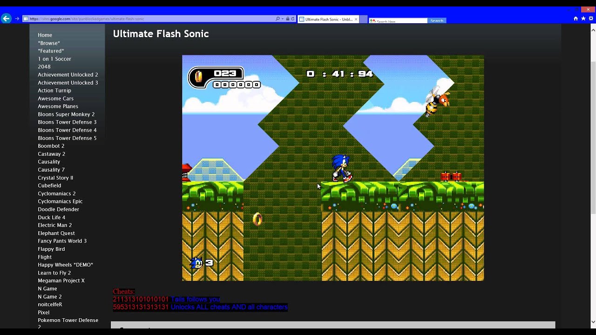
Task: Open Achievement Unlocked 2 link
Action: [x=68, y=74]
